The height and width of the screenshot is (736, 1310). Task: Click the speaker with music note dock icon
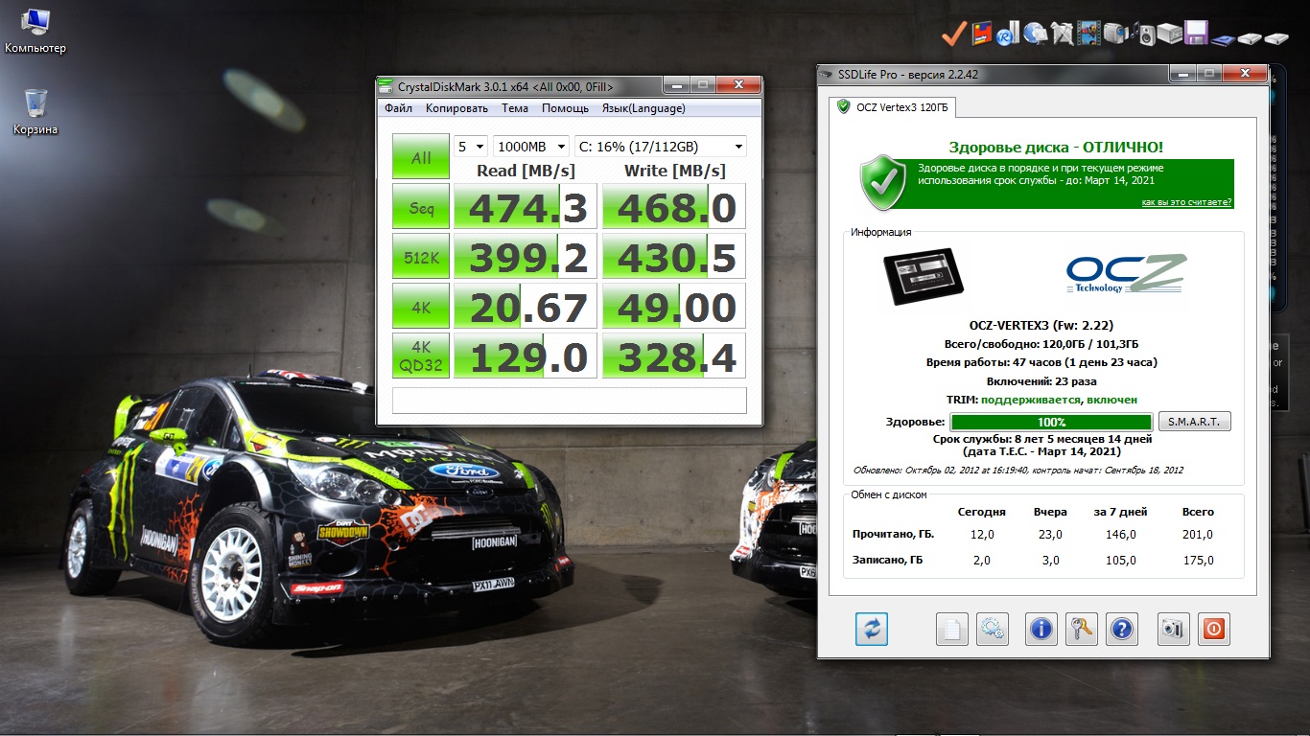(1143, 34)
